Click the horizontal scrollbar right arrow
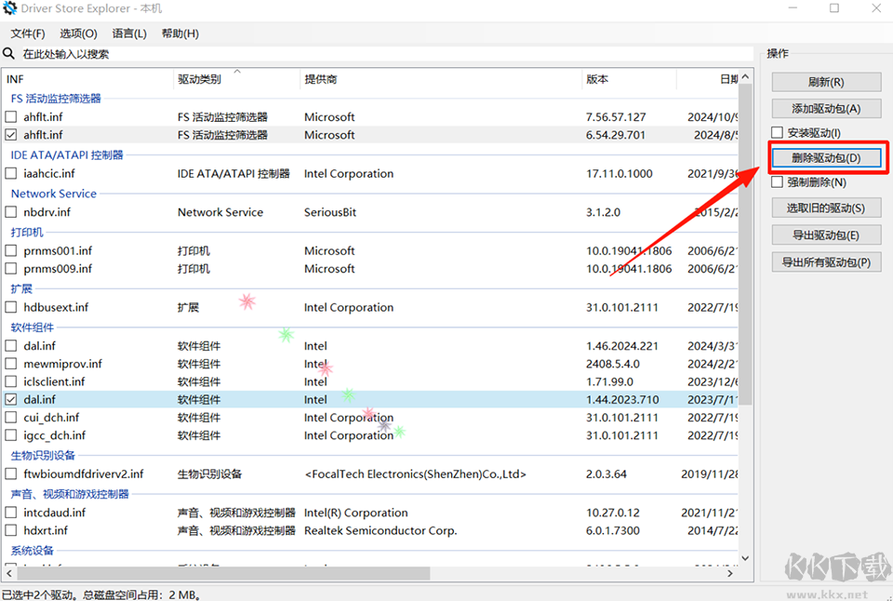The height and width of the screenshot is (601, 893). 731,573
